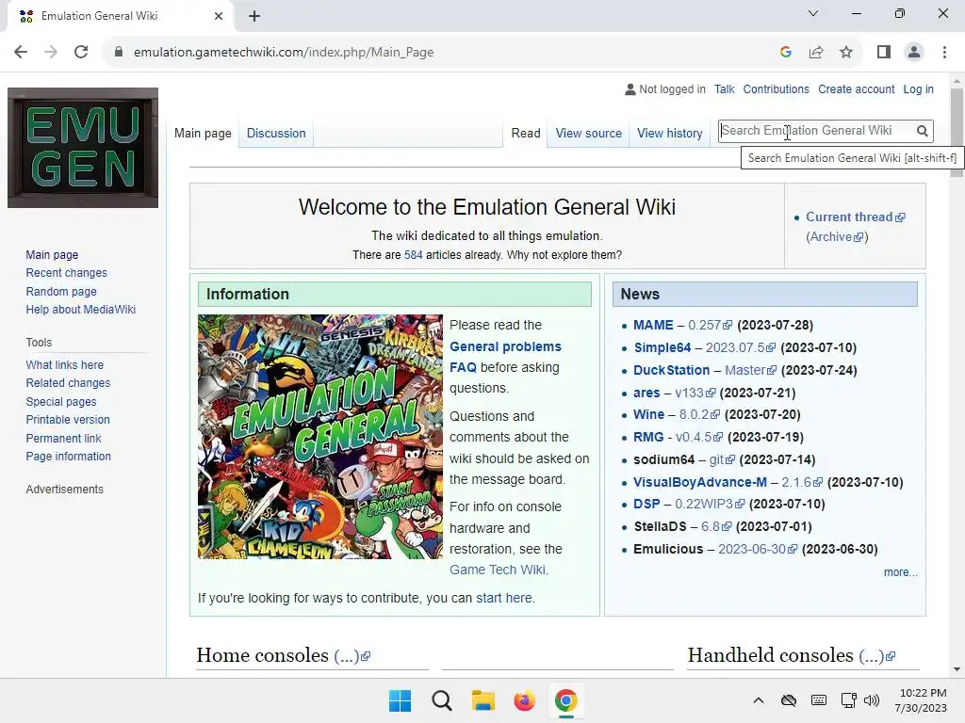Image resolution: width=965 pixels, height=723 pixels.
Task: Click the padlock site info icon
Action: (119, 53)
